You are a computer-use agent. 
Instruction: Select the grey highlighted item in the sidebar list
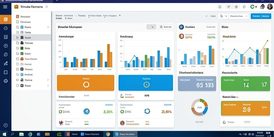(31, 37)
